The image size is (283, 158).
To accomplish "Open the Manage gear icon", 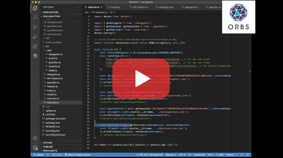I will click(x=35, y=148).
